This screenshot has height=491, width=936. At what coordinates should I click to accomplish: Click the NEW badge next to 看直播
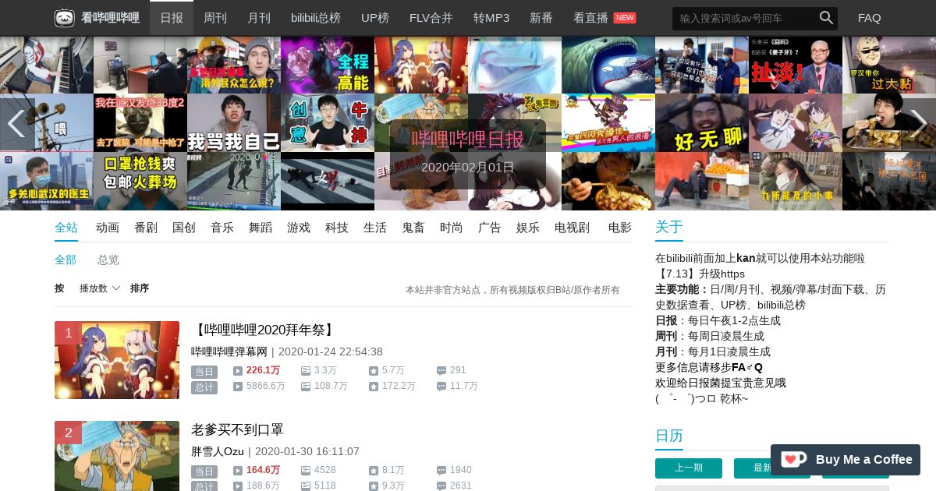click(625, 18)
